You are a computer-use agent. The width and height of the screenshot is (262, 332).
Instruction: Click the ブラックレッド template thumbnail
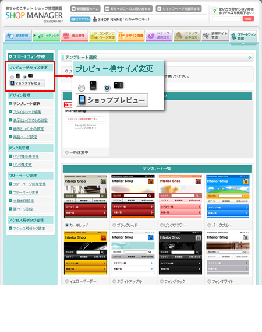(x=133, y=197)
